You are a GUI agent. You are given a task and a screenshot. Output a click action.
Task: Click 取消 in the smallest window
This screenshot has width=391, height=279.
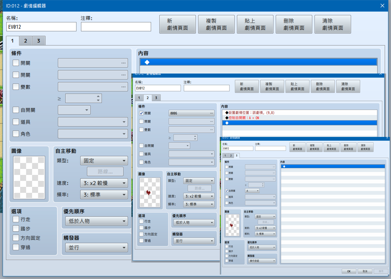(x=365, y=271)
